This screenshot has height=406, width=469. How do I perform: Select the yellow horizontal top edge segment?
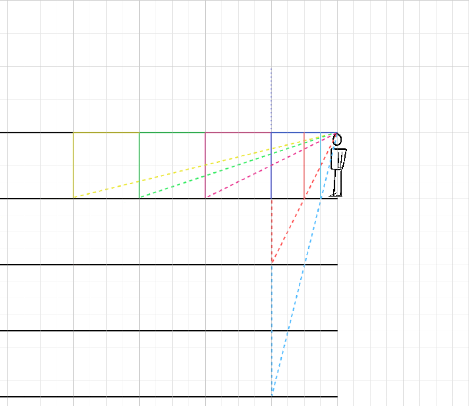point(106,132)
